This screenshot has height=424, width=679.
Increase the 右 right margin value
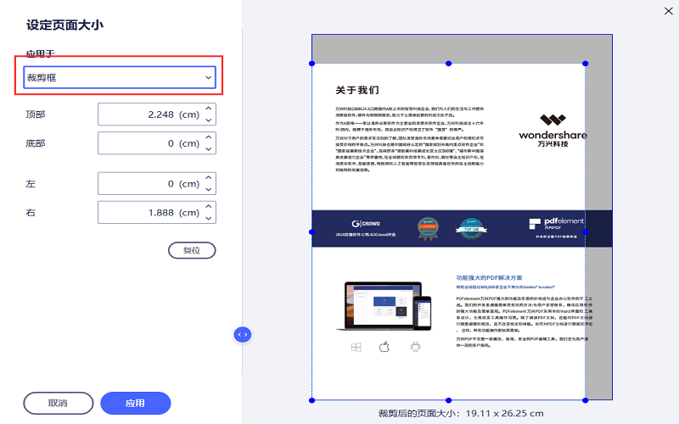tap(210, 207)
